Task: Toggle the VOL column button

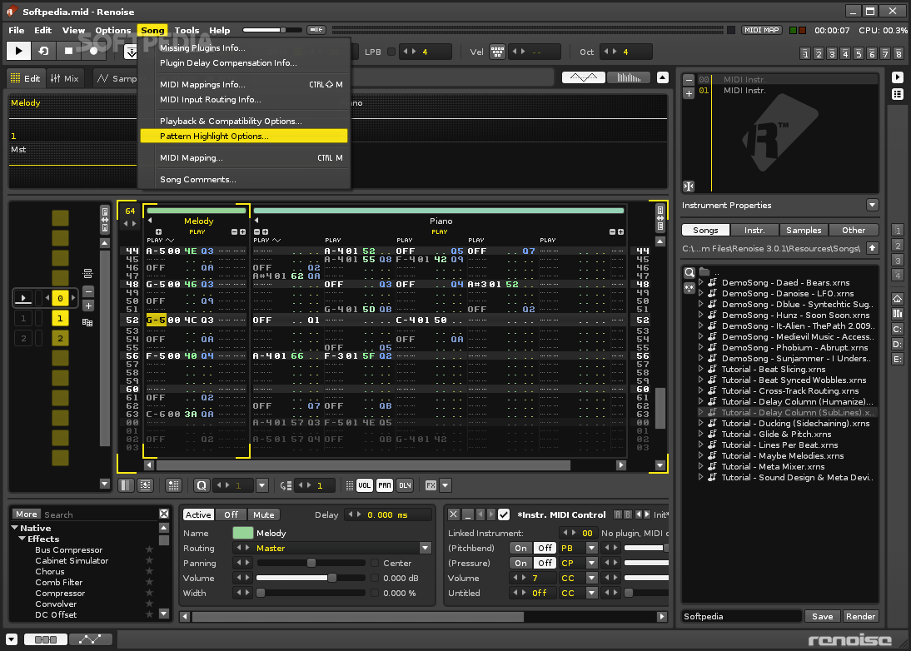Action: 364,485
